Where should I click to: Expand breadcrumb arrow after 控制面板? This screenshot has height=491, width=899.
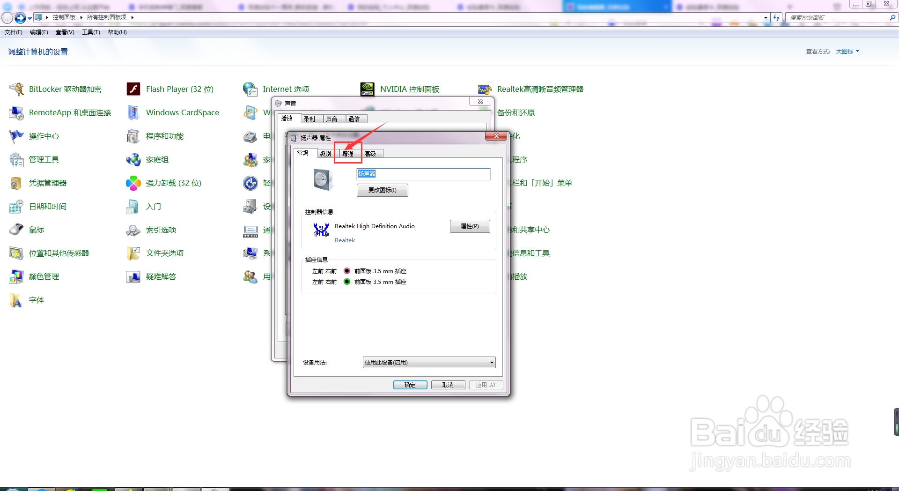point(81,17)
